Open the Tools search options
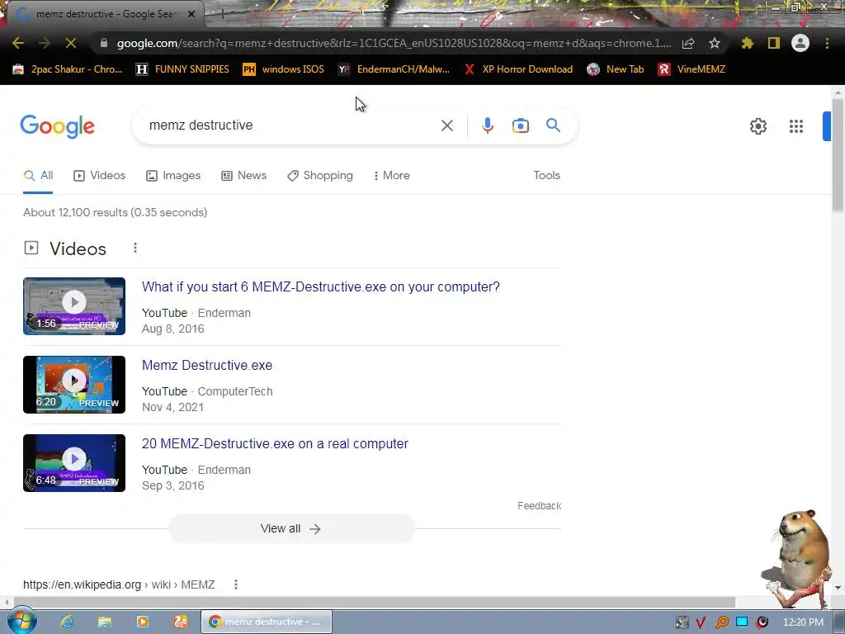 546,175
